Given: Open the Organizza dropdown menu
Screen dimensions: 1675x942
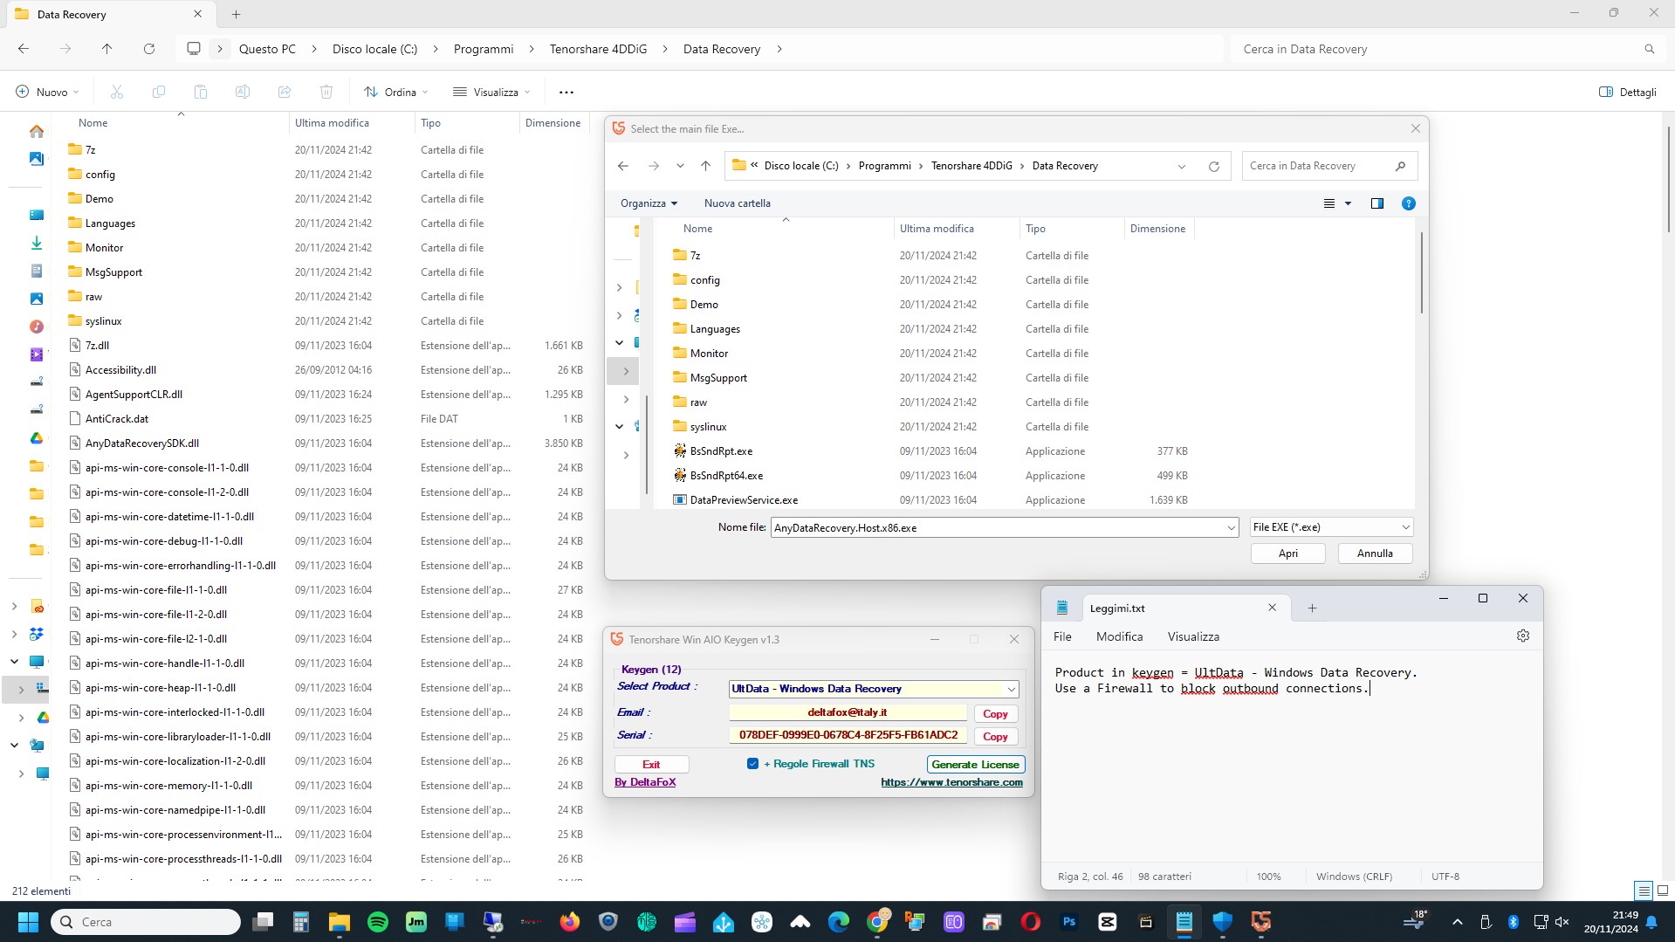Looking at the screenshot, I should [649, 203].
